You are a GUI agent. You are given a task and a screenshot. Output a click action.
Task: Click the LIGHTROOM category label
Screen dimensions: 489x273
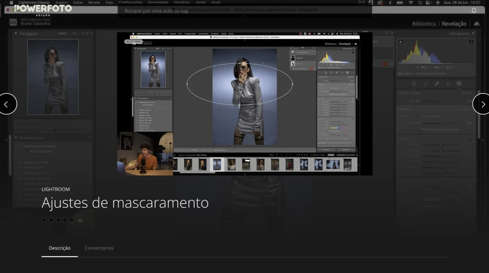click(x=56, y=189)
